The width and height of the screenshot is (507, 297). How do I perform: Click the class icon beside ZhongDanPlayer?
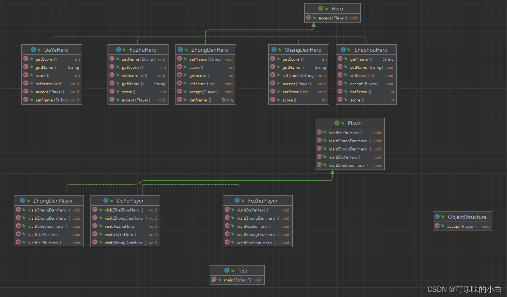[23, 201]
